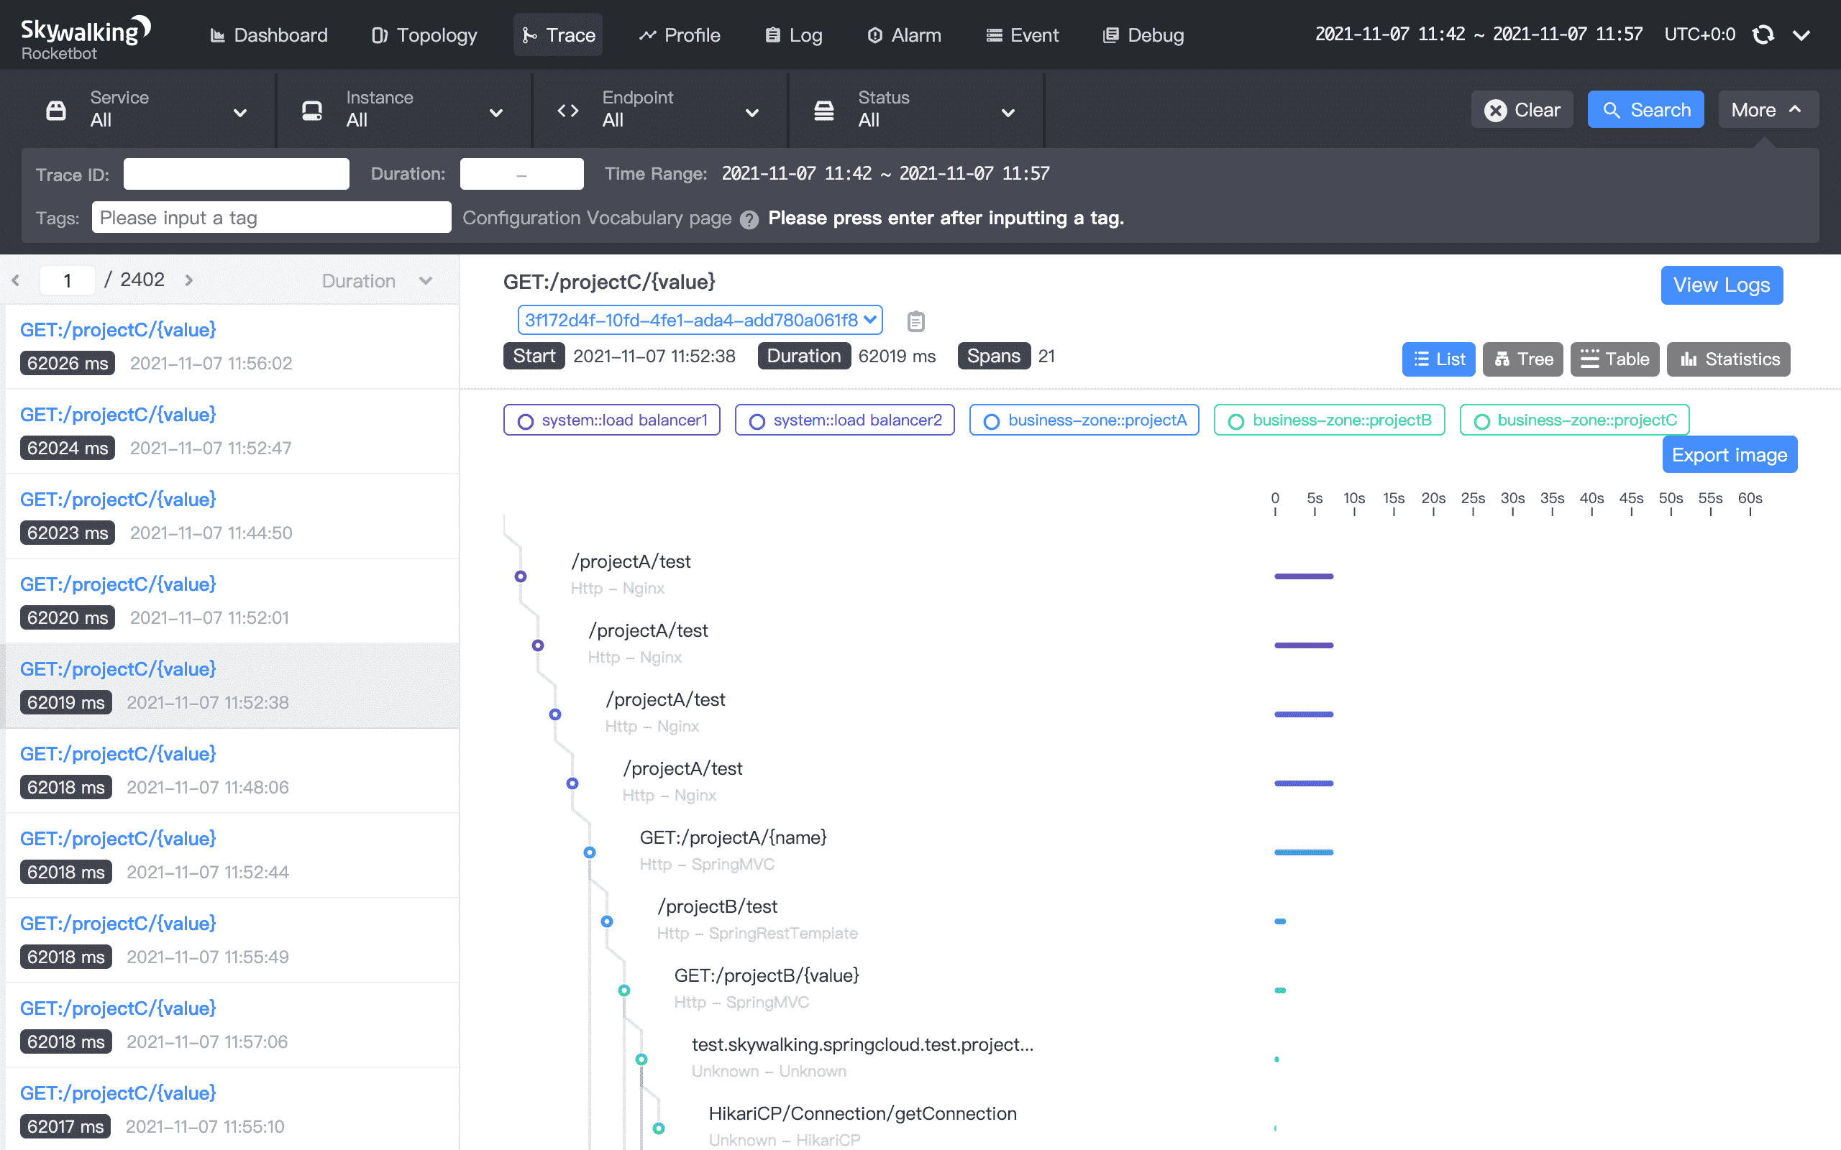
Task: Open the Endpoint filter dropdown
Action: click(752, 112)
